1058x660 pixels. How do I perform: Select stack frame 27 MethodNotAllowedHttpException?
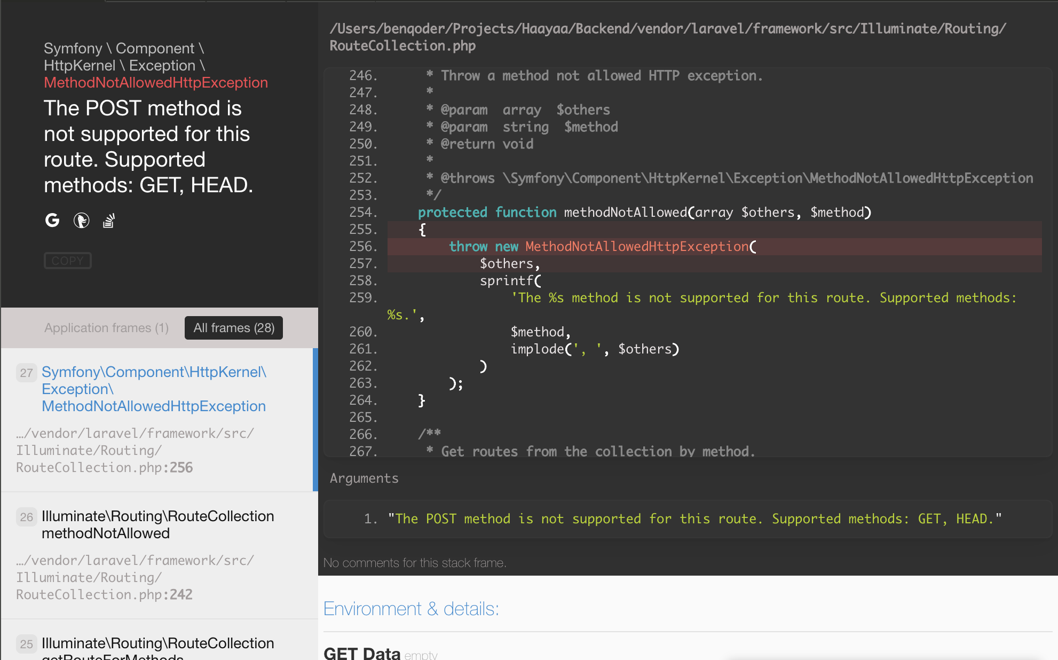click(x=154, y=389)
